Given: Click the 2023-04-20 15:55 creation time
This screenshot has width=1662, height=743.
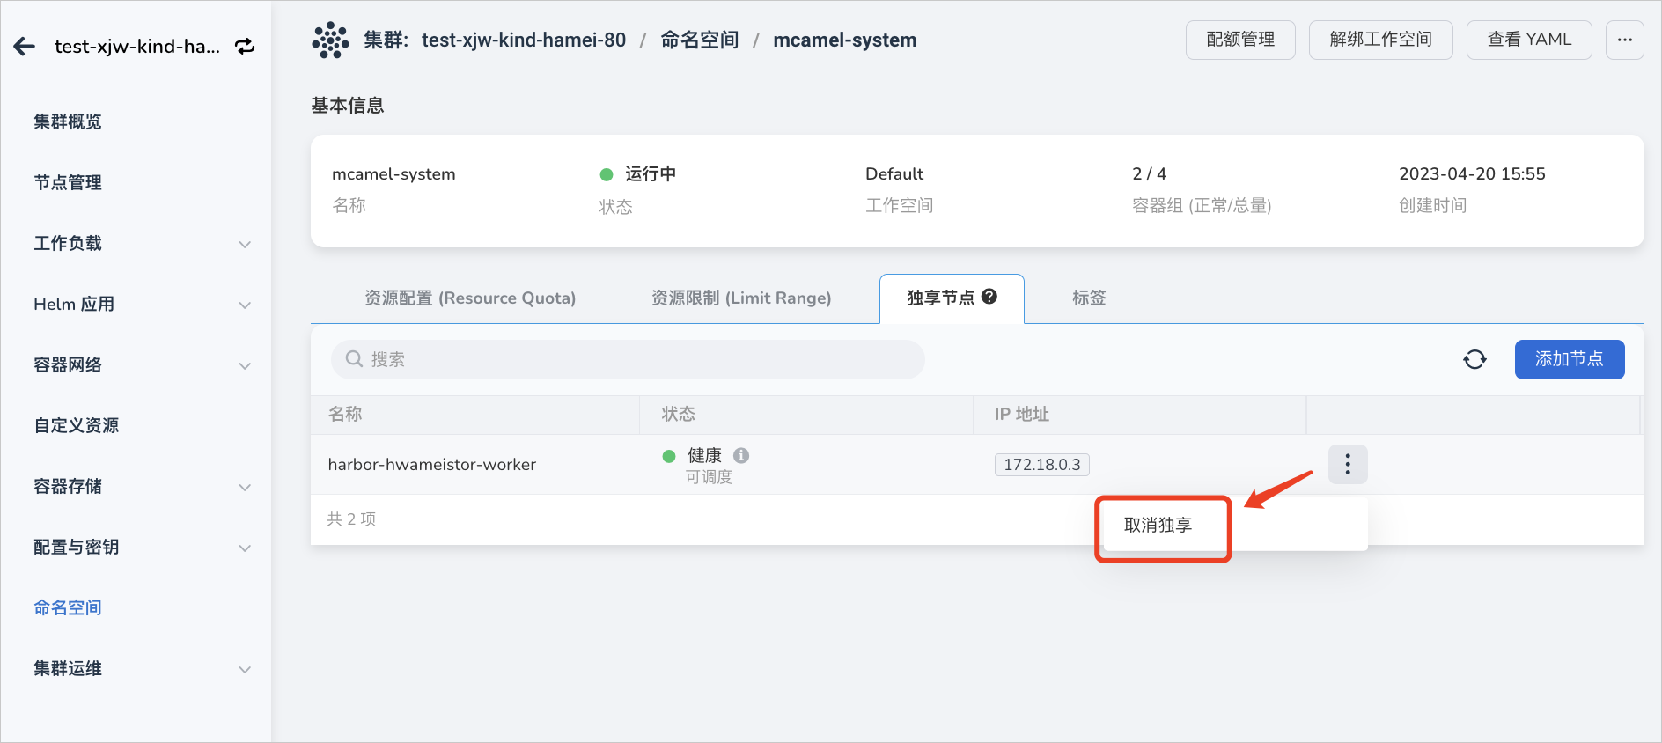Looking at the screenshot, I should [x=1472, y=173].
